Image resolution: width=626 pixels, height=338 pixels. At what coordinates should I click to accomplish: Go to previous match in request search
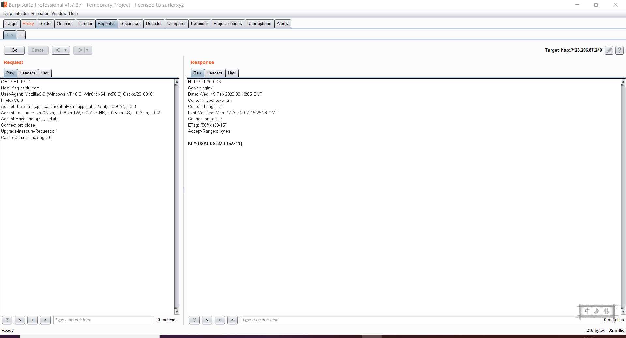tap(20, 320)
